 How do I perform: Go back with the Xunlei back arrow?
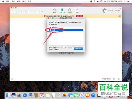coord(13,12)
